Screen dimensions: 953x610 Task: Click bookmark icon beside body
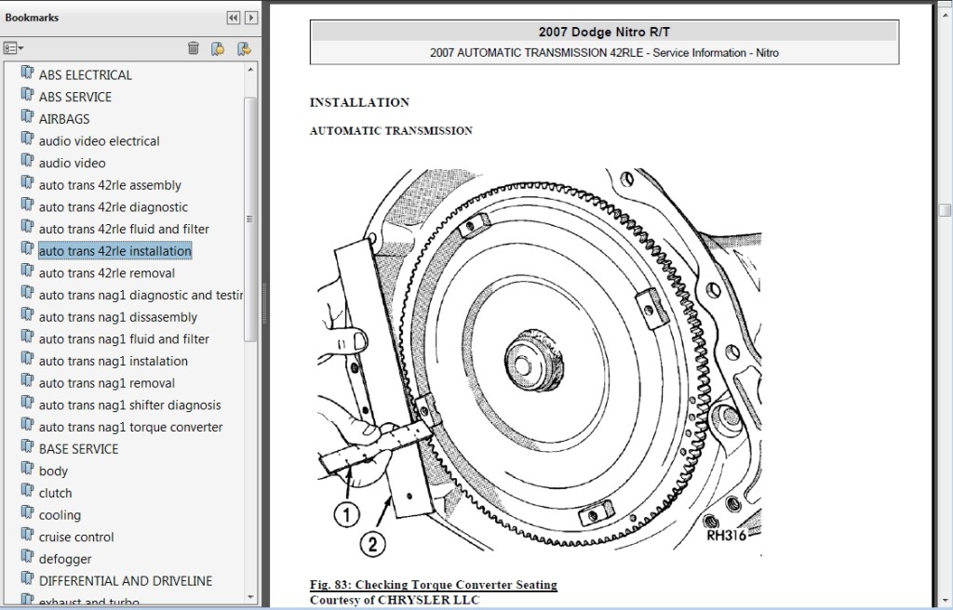27,469
